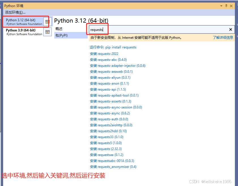
Task: Install requests_anonymizer (0.4)
Action: (x=113, y=167)
